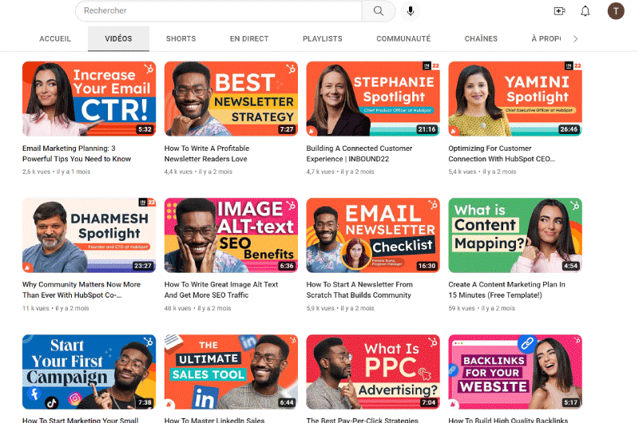Open the À PROPOS tab

[546, 38]
